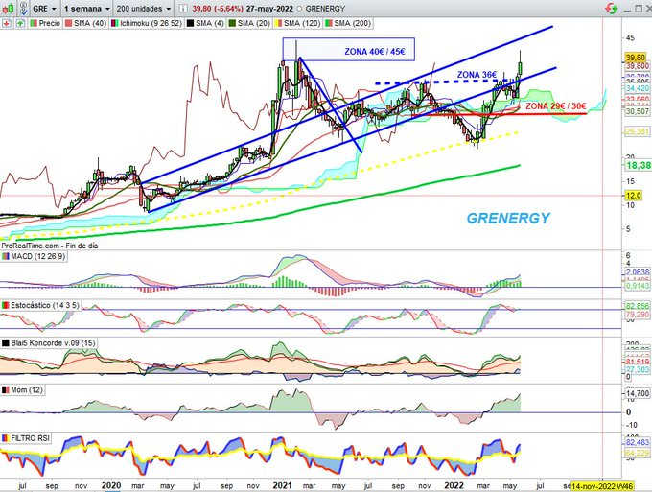
Task: Click the green up arrow indicator icon
Action: pos(19,23)
